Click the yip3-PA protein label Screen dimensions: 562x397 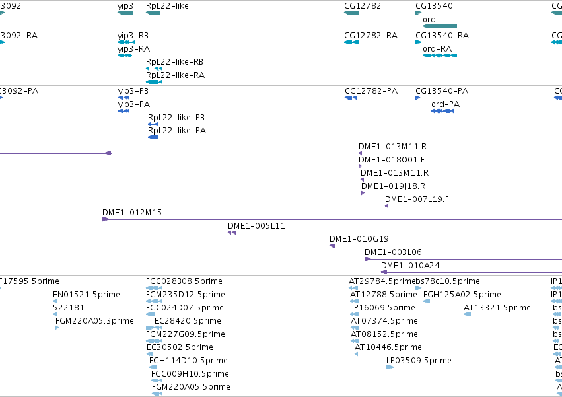point(133,104)
